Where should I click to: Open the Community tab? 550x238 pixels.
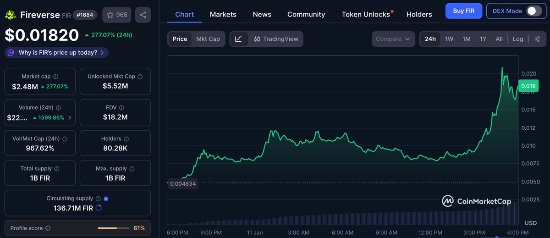pos(306,14)
